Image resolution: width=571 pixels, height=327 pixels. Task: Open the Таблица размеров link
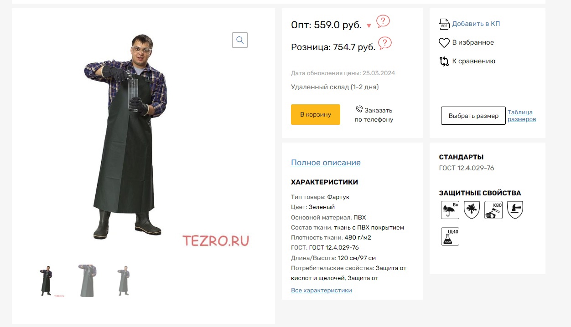pyautogui.click(x=522, y=116)
